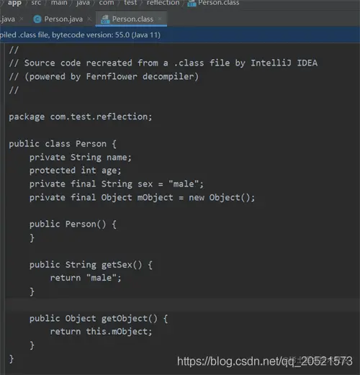360x375 pixels.
Task: Open the partially visible .java tab
Action: [x=7, y=19]
